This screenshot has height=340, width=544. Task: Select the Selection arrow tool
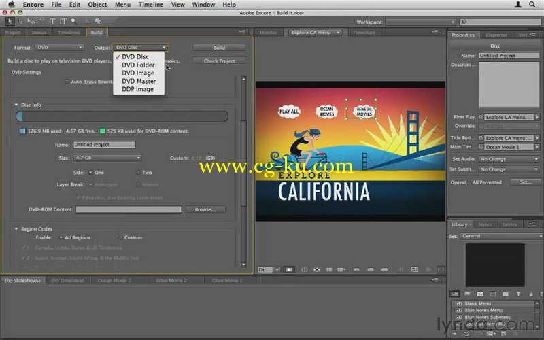[10, 22]
